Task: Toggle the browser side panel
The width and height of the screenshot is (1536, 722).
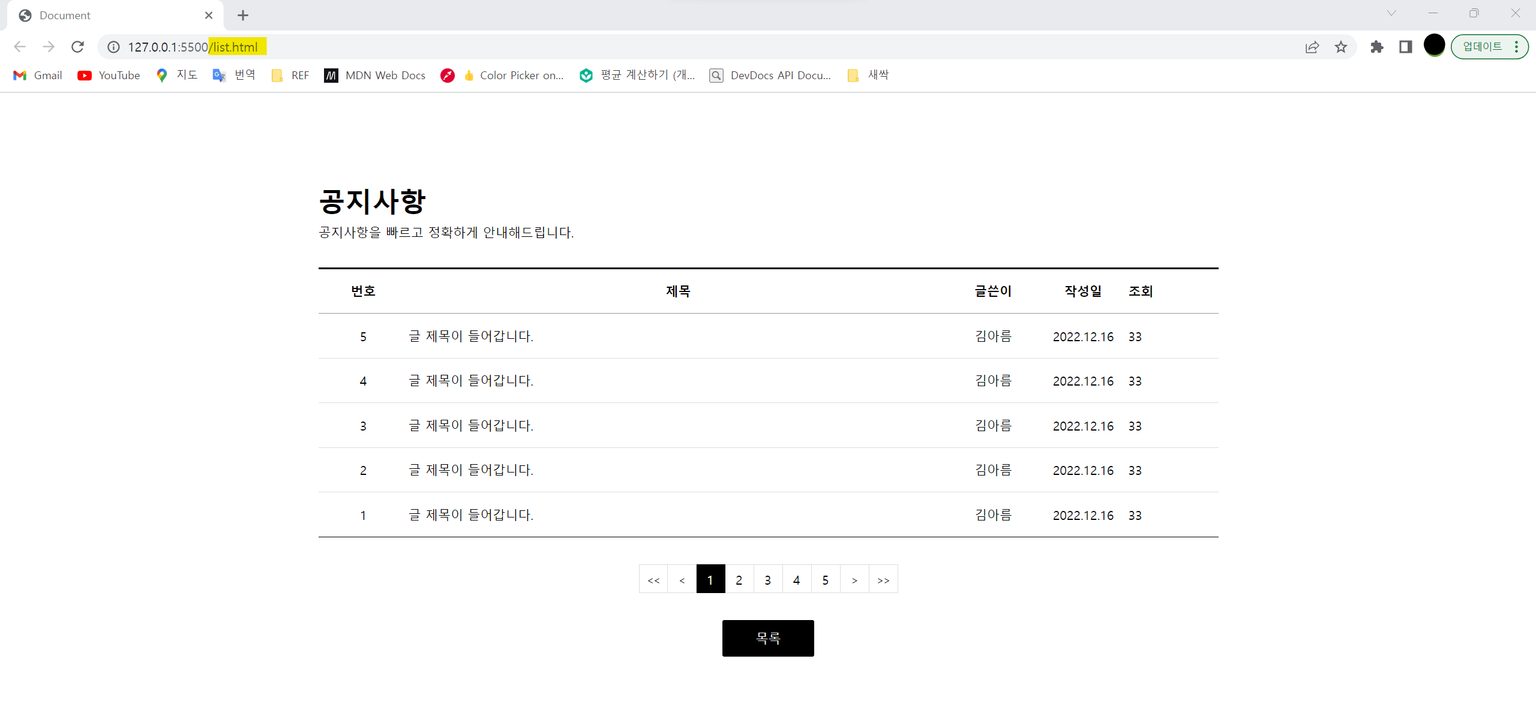Action: pyautogui.click(x=1405, y=47)
